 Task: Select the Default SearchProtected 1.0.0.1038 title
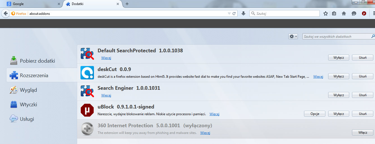[140, 51]
